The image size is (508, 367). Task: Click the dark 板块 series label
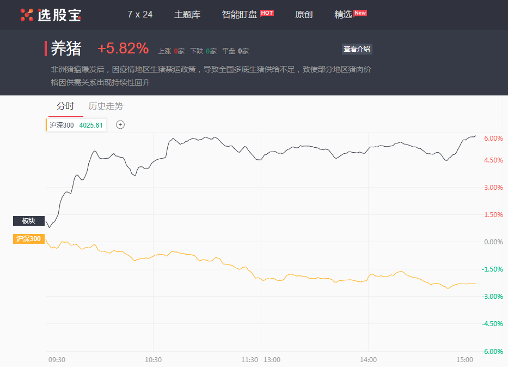tap(28, 221)
